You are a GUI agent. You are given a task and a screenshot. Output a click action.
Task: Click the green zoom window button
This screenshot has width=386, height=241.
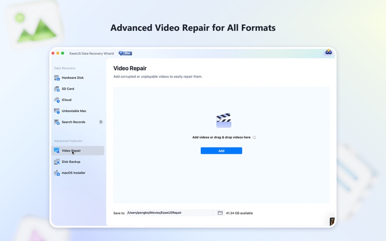click(x=63, y=53)
